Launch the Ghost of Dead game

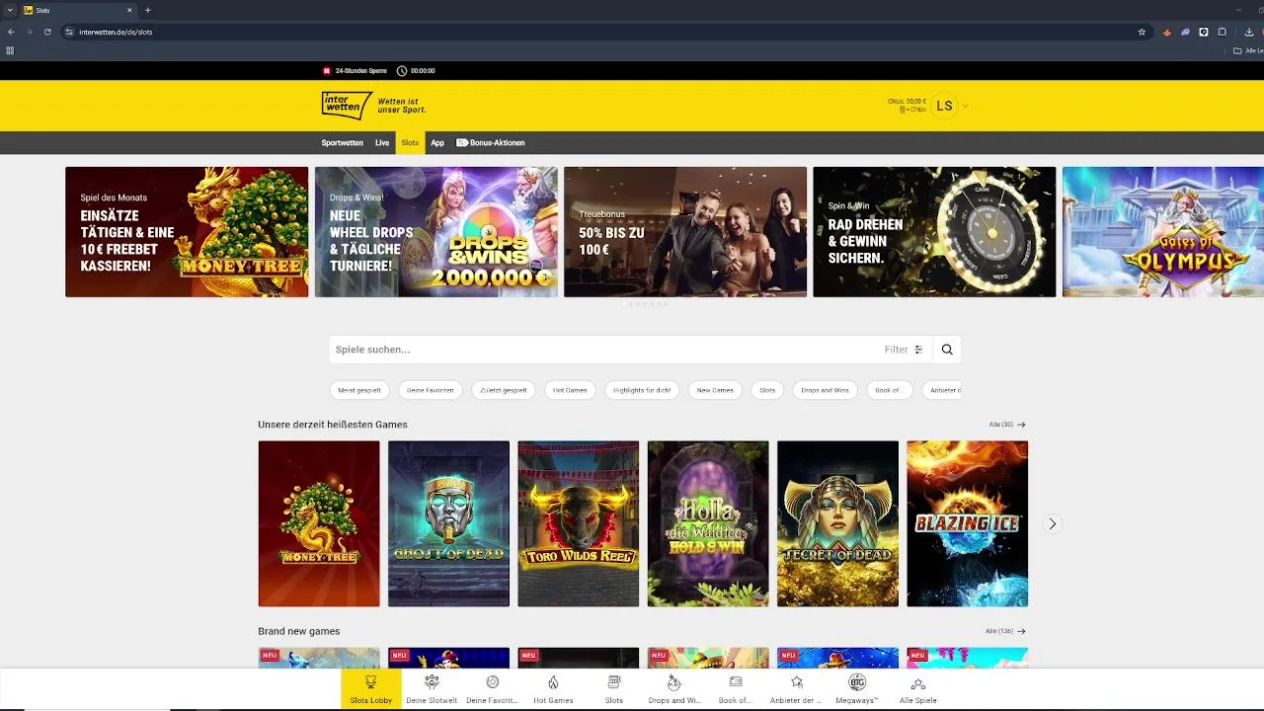448,523
